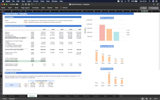Viewport: 160px width, 100px height.
Task: Select the pink 17% bar in WACC chart
Action: 102,33
